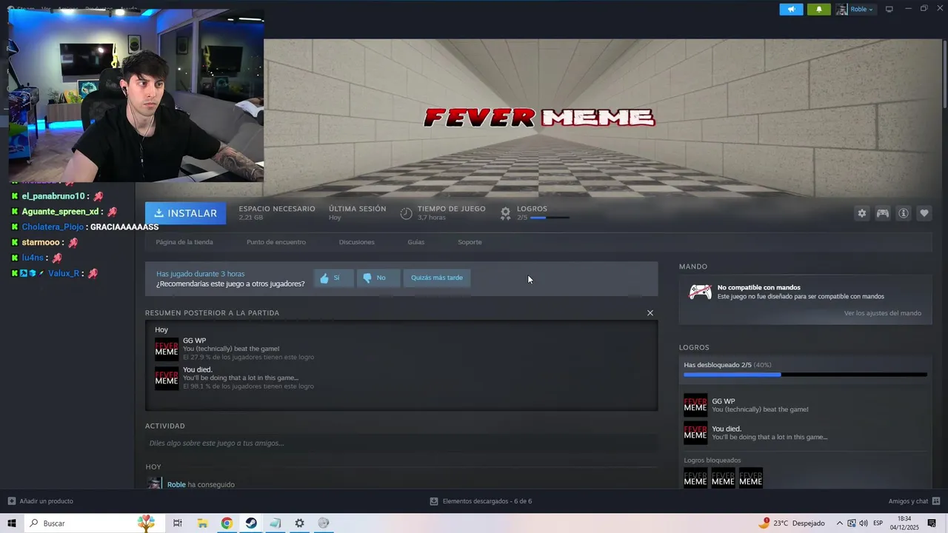948x533 pixels.
Task: Open Ver los ajustes del mando link
Action: (882, 313)
